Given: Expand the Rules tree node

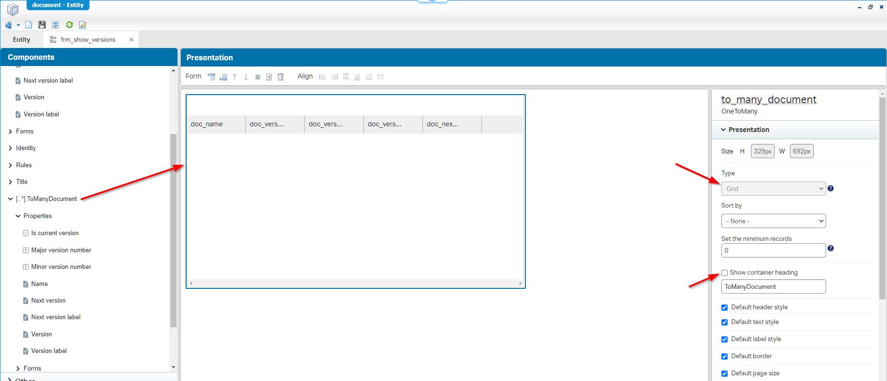Looking at the screenshot, I should click(10, 165).
